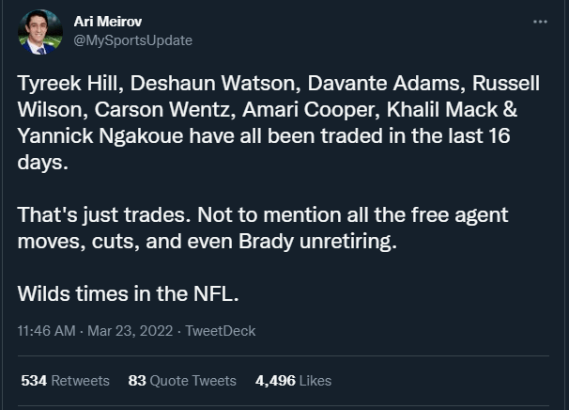View the 534 Retweets list

(65, 381)
